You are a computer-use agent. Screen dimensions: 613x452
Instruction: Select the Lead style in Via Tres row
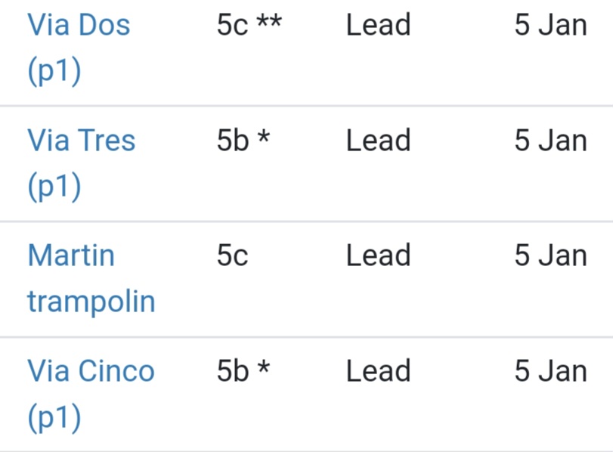[x=378, y=141]
